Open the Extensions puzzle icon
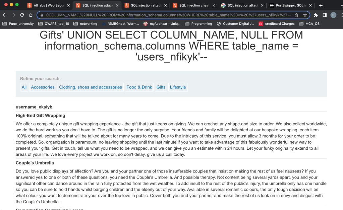 (316, 15)
